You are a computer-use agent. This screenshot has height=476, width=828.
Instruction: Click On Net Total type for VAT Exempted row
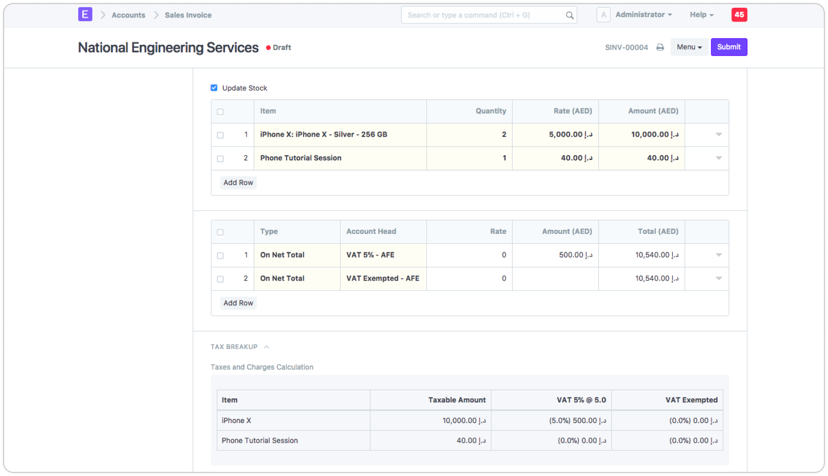pos(297,279)
